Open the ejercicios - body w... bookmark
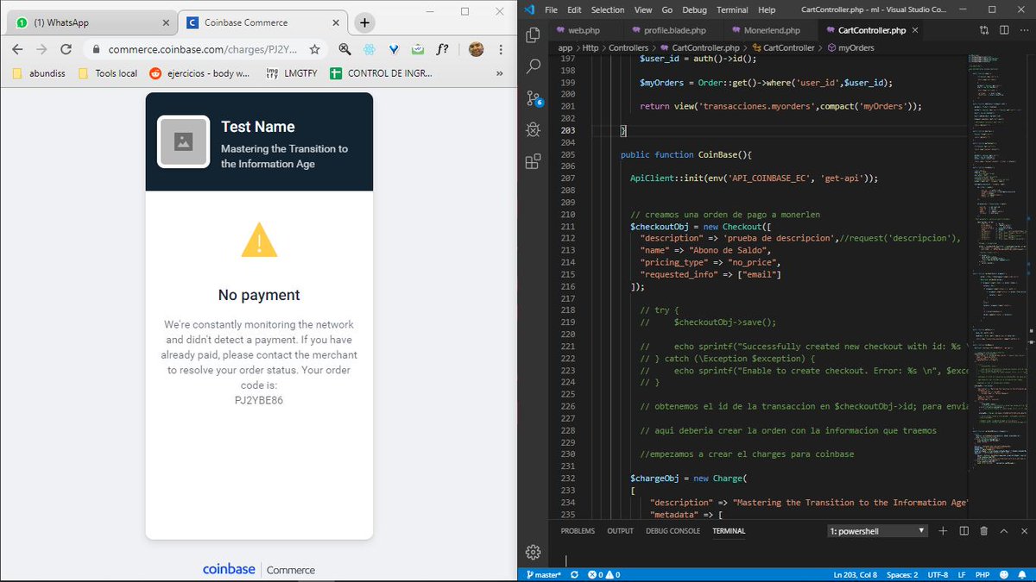This screenshot has height=582, width=1036. click(x=200, y=73)
